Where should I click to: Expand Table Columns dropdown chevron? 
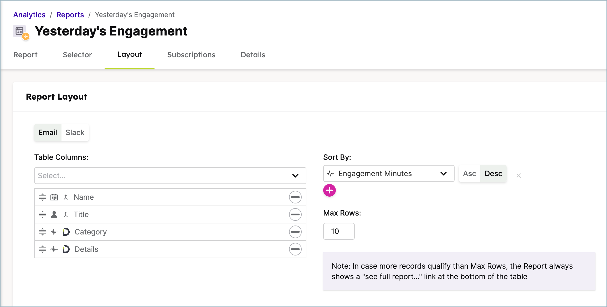(295, 176)
